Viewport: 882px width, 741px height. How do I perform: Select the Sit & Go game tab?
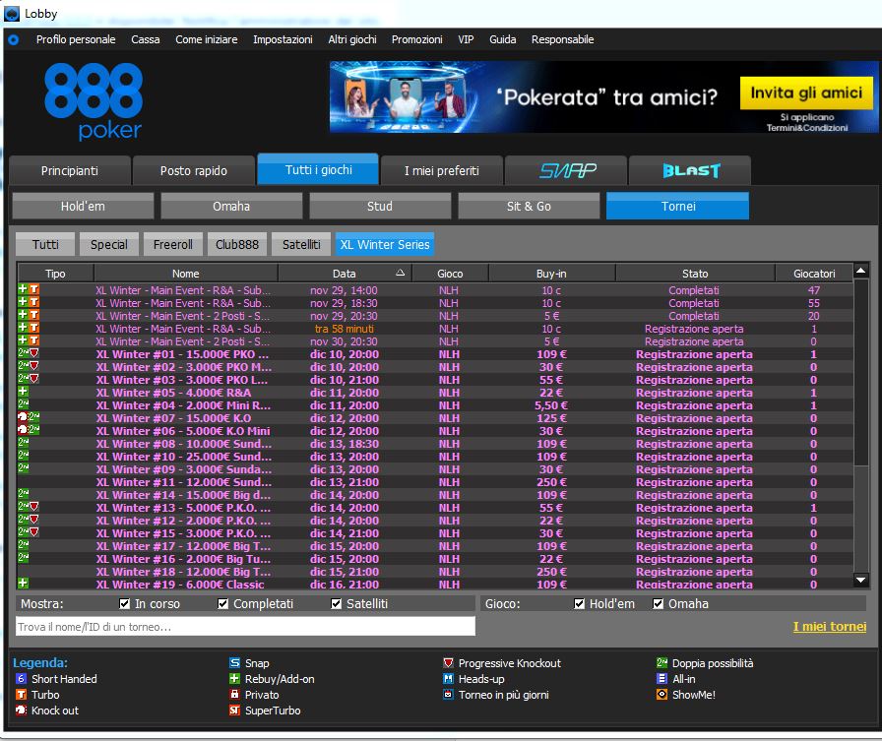(x=529, y=207)
